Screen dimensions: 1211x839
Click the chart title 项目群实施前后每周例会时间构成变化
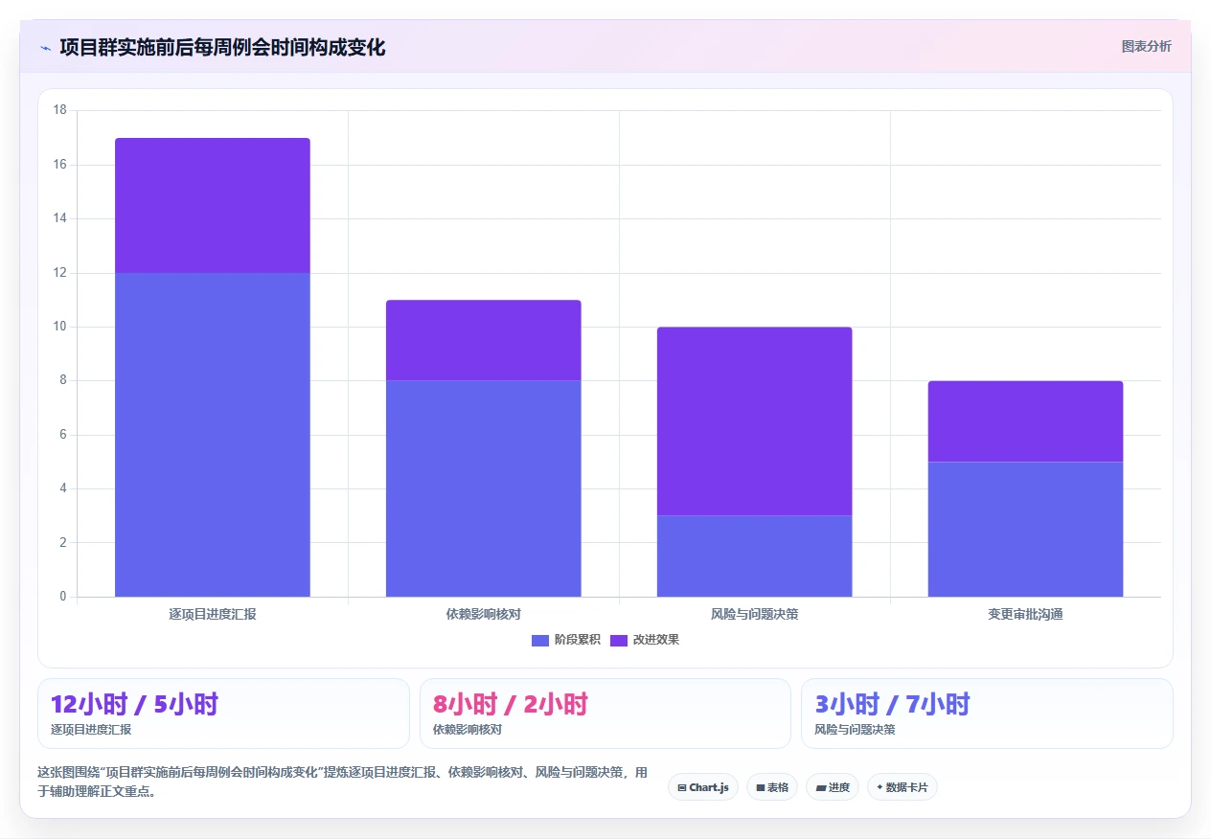pos(222,47)
